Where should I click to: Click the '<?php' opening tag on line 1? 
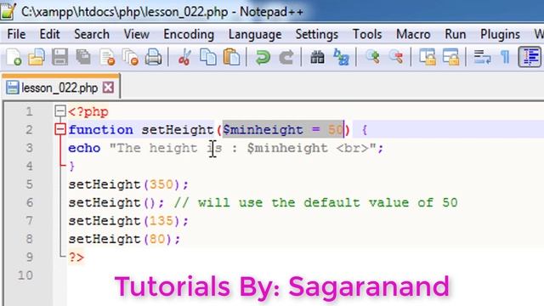(88, 111)
